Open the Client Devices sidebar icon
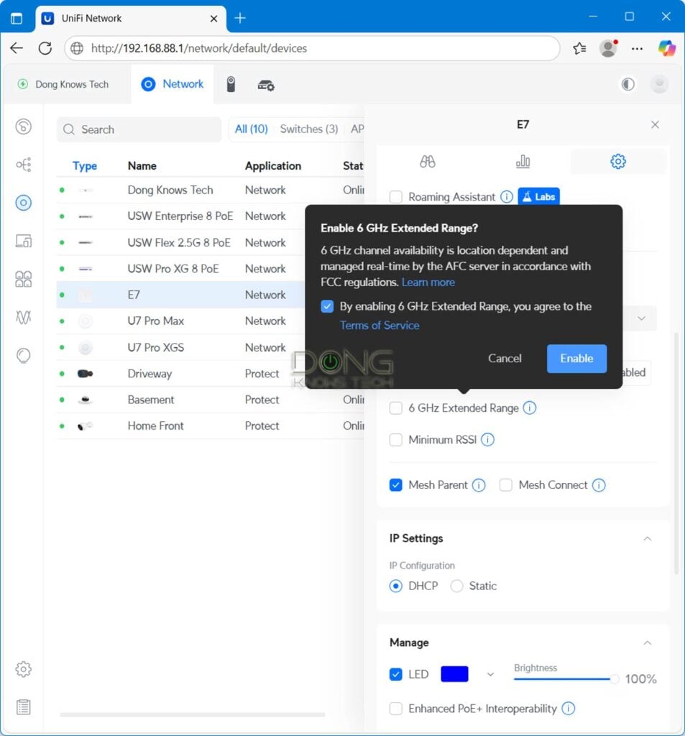685x736 pixels. pos(23,241)
